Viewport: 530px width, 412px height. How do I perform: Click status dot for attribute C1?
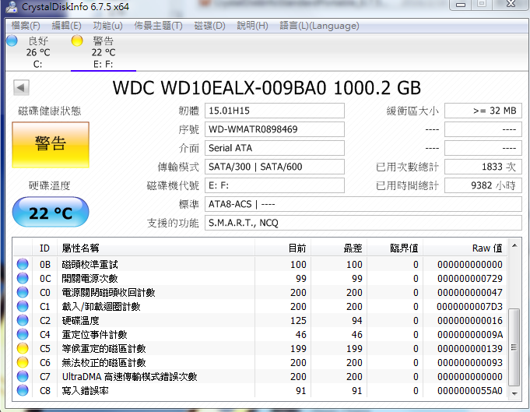pos(23,306)
